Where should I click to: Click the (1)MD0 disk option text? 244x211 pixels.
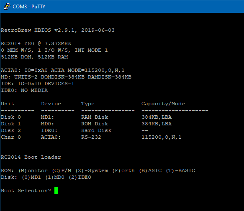coord(55,177)
